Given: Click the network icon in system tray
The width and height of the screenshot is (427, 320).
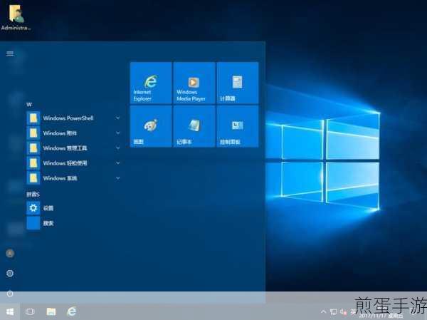Looking at the screenshot, I should (333, 311).
